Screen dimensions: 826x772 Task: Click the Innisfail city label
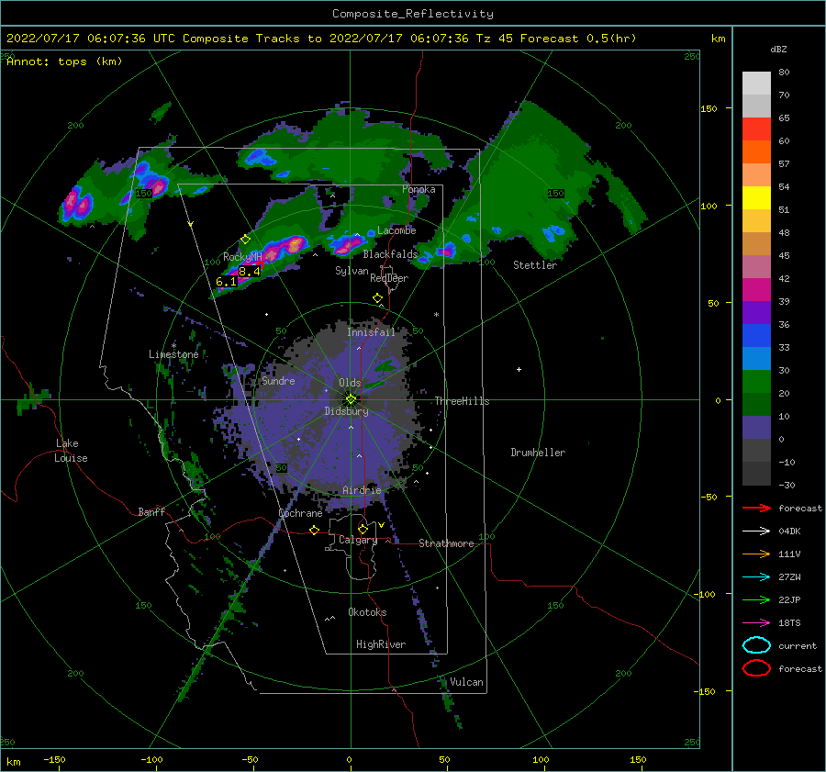point(371,332)
